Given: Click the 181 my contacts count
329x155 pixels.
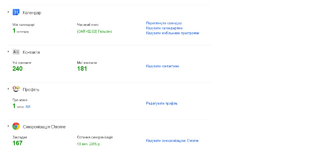Looking at the screenshot, I should click(82, 69).
